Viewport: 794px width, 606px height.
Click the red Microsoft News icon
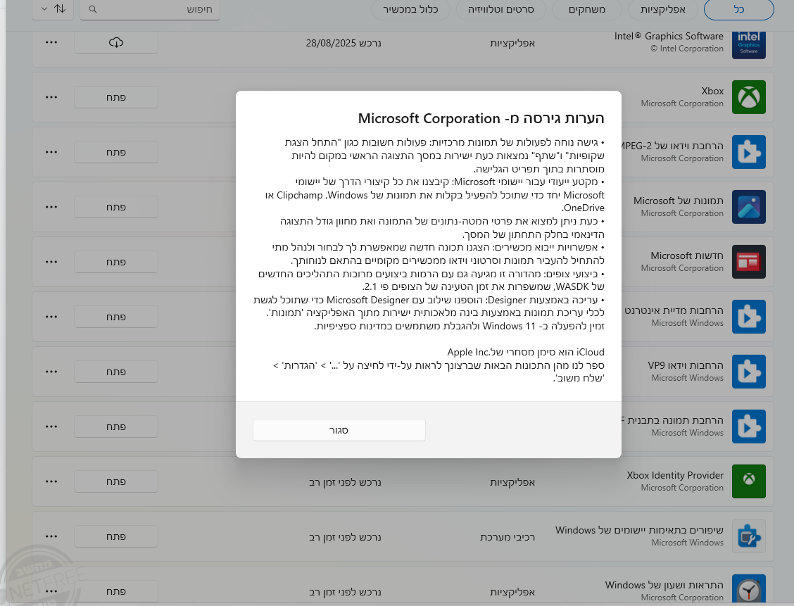(x=748, y=262)
